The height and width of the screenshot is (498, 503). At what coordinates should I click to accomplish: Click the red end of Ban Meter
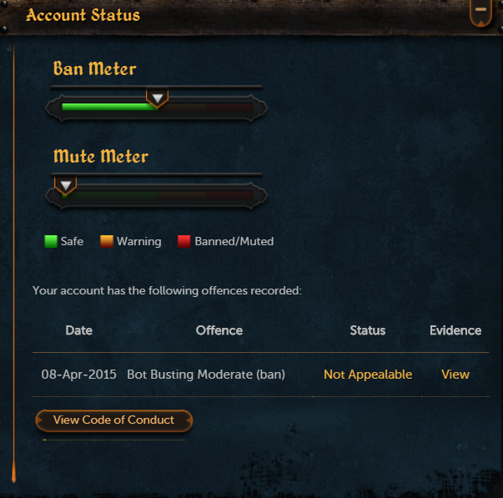pos(229,107)
